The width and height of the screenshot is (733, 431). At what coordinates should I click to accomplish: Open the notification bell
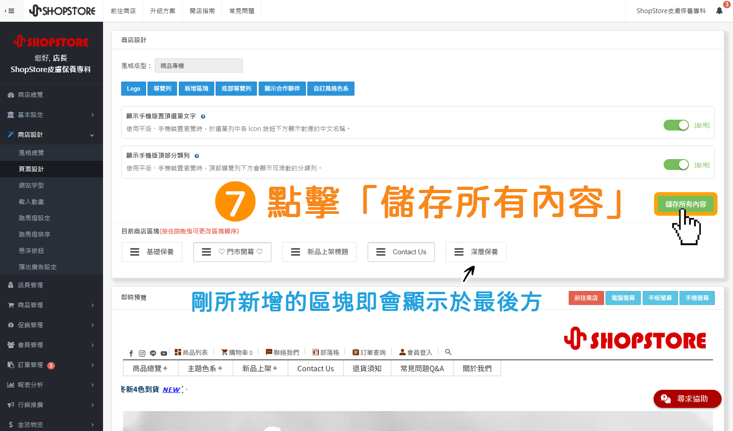click(719, 11)
